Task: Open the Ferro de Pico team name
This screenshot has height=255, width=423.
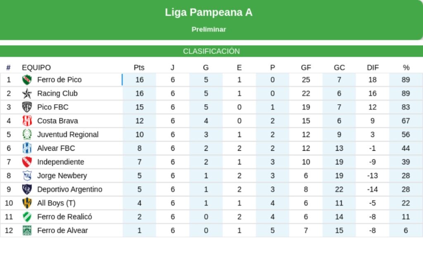Action: pos(59,80)
